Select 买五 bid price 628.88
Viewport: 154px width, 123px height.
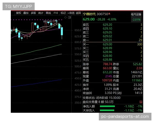point(107,59)
